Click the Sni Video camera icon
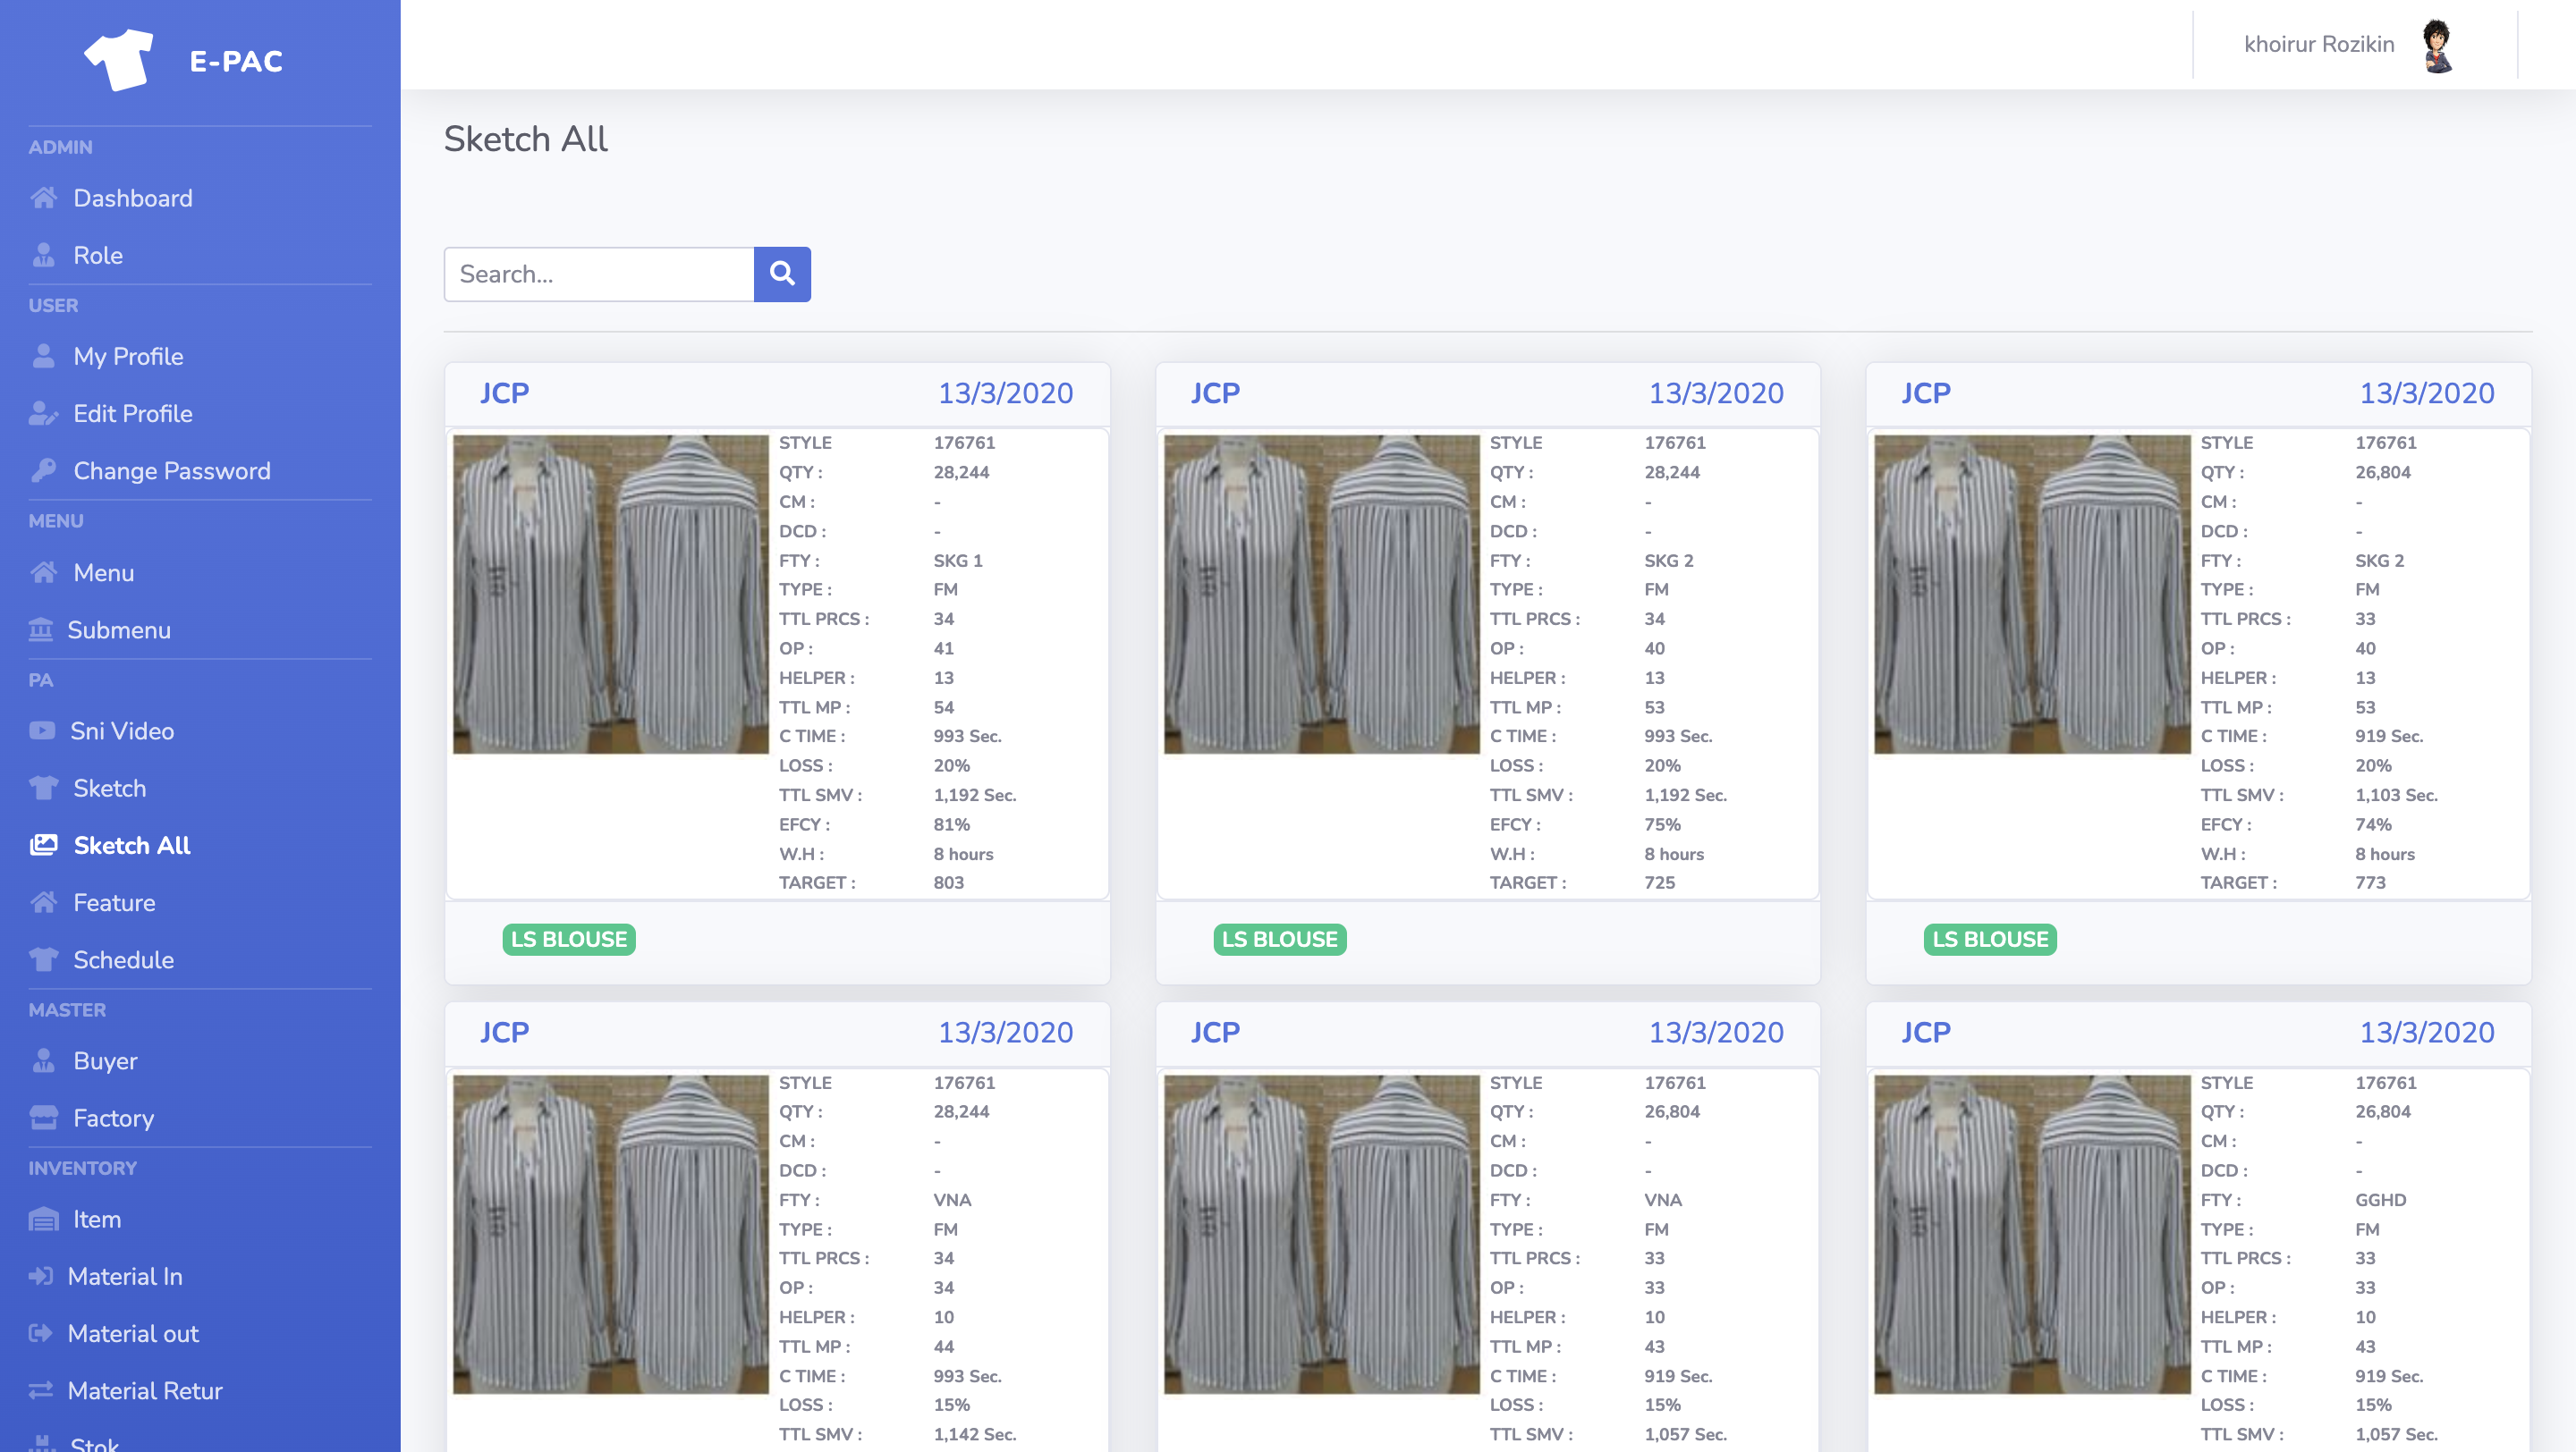This screenshot has width=2576, height=1452. 42,730
